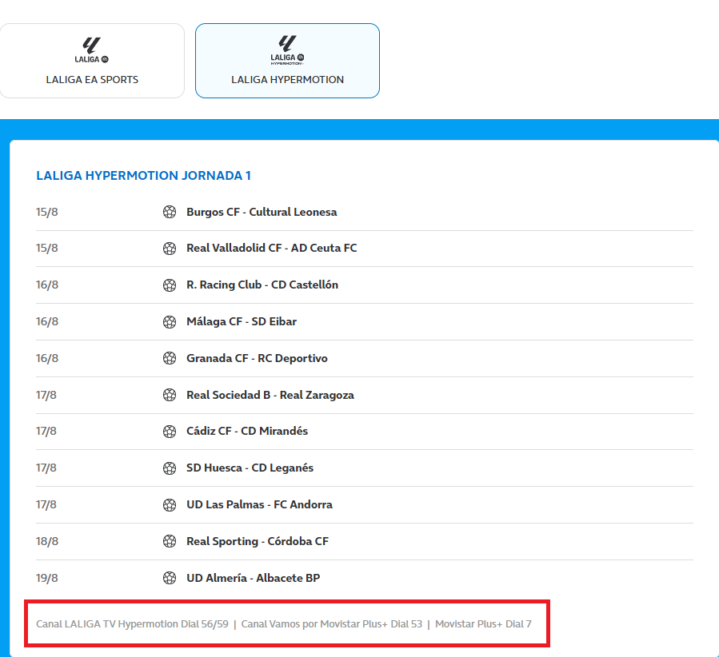Select the LALIGA EA SPORTS tab

(92, 62)
